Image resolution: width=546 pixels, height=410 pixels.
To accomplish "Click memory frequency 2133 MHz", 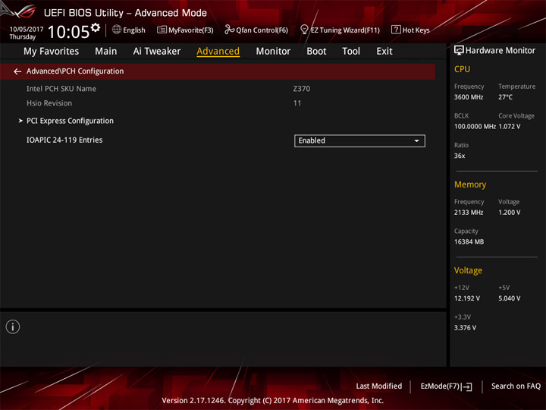I will [469, 213].
